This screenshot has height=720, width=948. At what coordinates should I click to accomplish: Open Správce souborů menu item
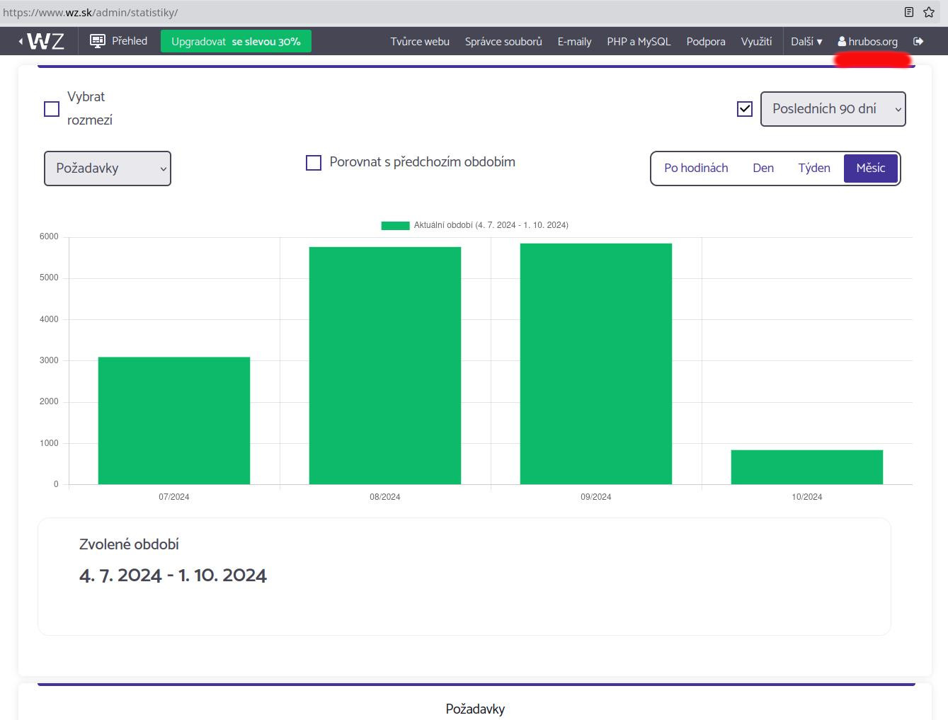point(503,41)
